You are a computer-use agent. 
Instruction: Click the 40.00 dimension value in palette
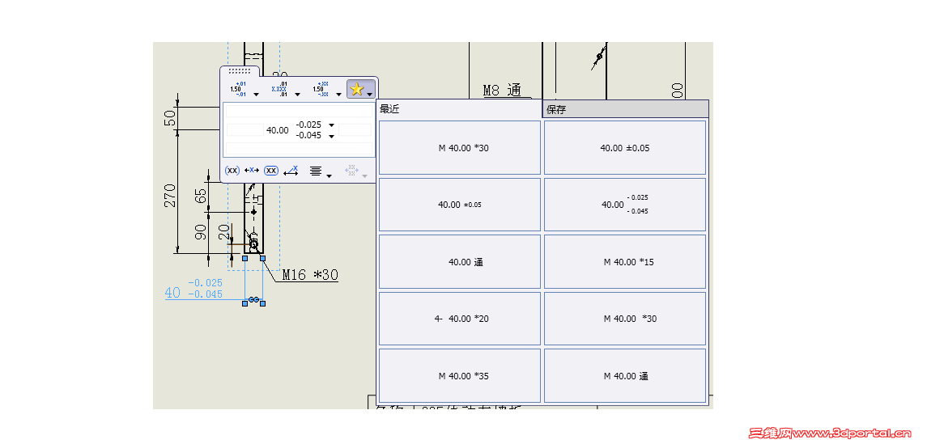(x=278, y=130)
